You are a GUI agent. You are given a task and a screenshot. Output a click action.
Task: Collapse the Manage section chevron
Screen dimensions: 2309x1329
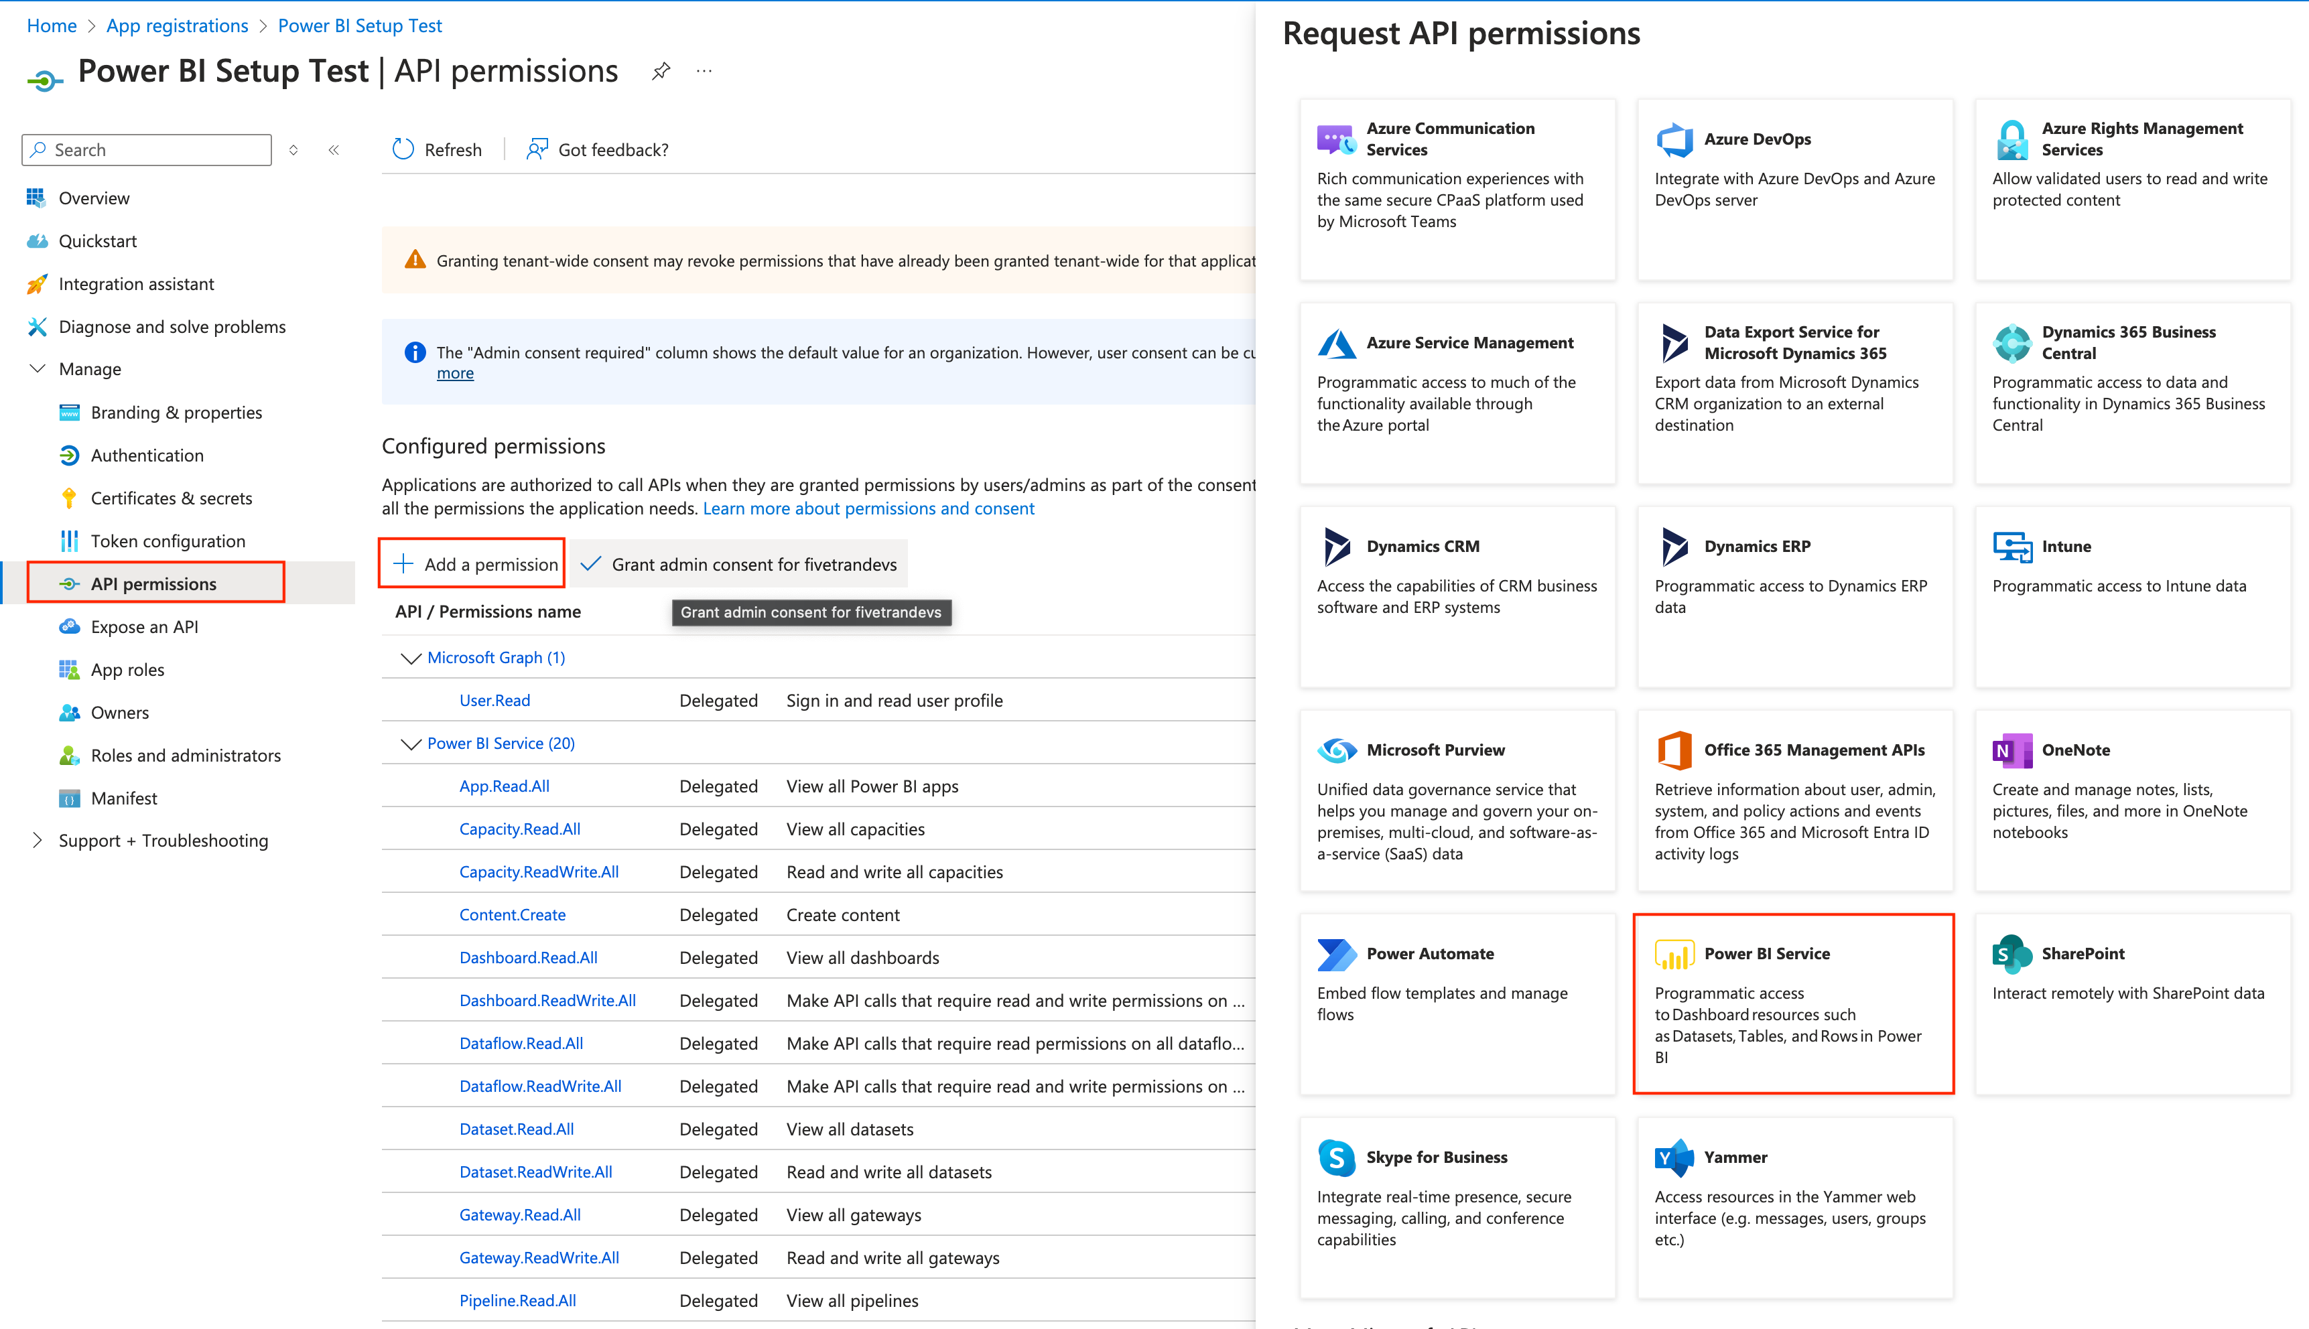38,369
